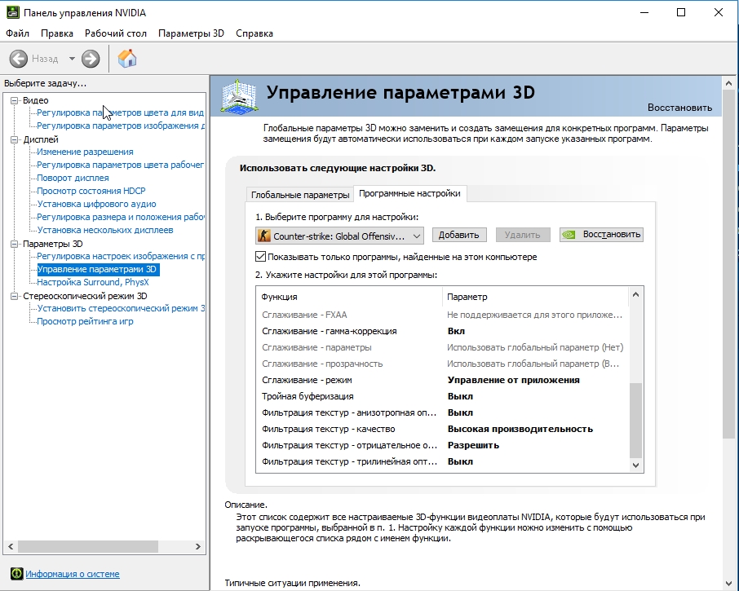Open the Back history dropdown arrow
Screen dimensions: 739x591
(72, 59)
